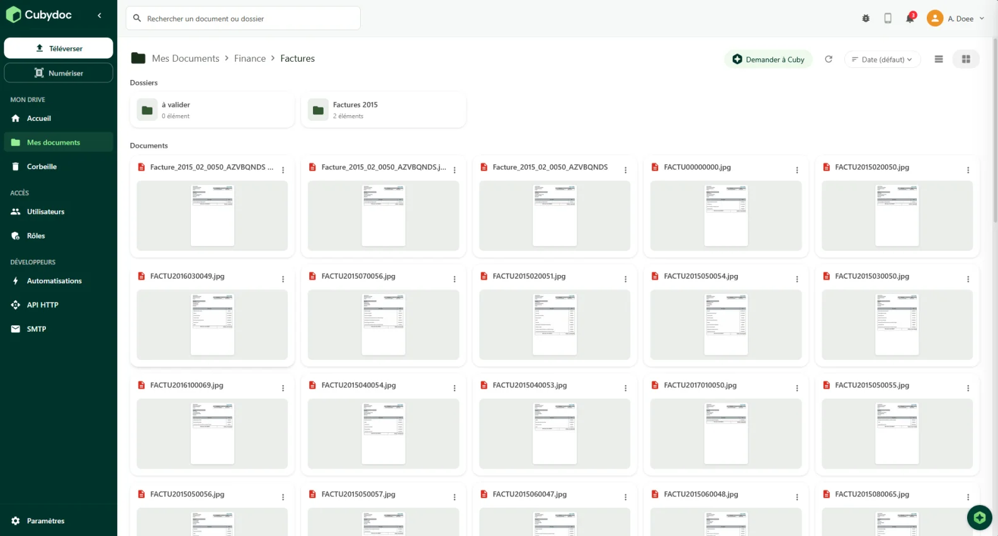Screen dimensions: 998x536
Task: Open Corbeille in the sidebar
Action: [x=59, y=167]
